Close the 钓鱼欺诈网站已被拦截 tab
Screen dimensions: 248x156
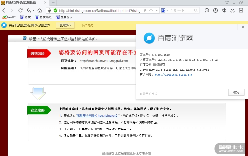point(45,2)
